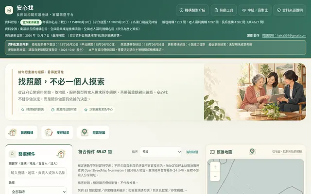Click the 排序說明 note text
Image resolution: width=311 pixels, height=194 pixels.
click(x=108, y=183)
